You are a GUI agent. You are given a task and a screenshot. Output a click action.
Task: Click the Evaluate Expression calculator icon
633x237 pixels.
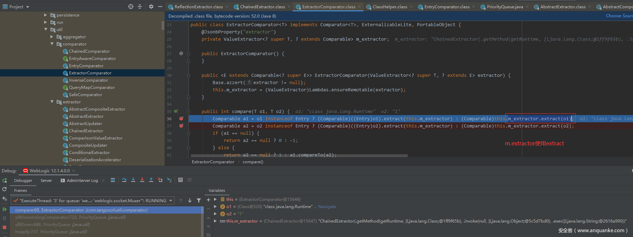point(181,180)
